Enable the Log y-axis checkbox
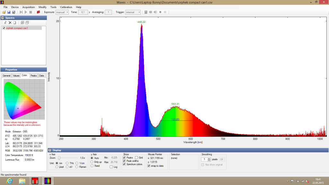329x185 pixels. [111, 167]
